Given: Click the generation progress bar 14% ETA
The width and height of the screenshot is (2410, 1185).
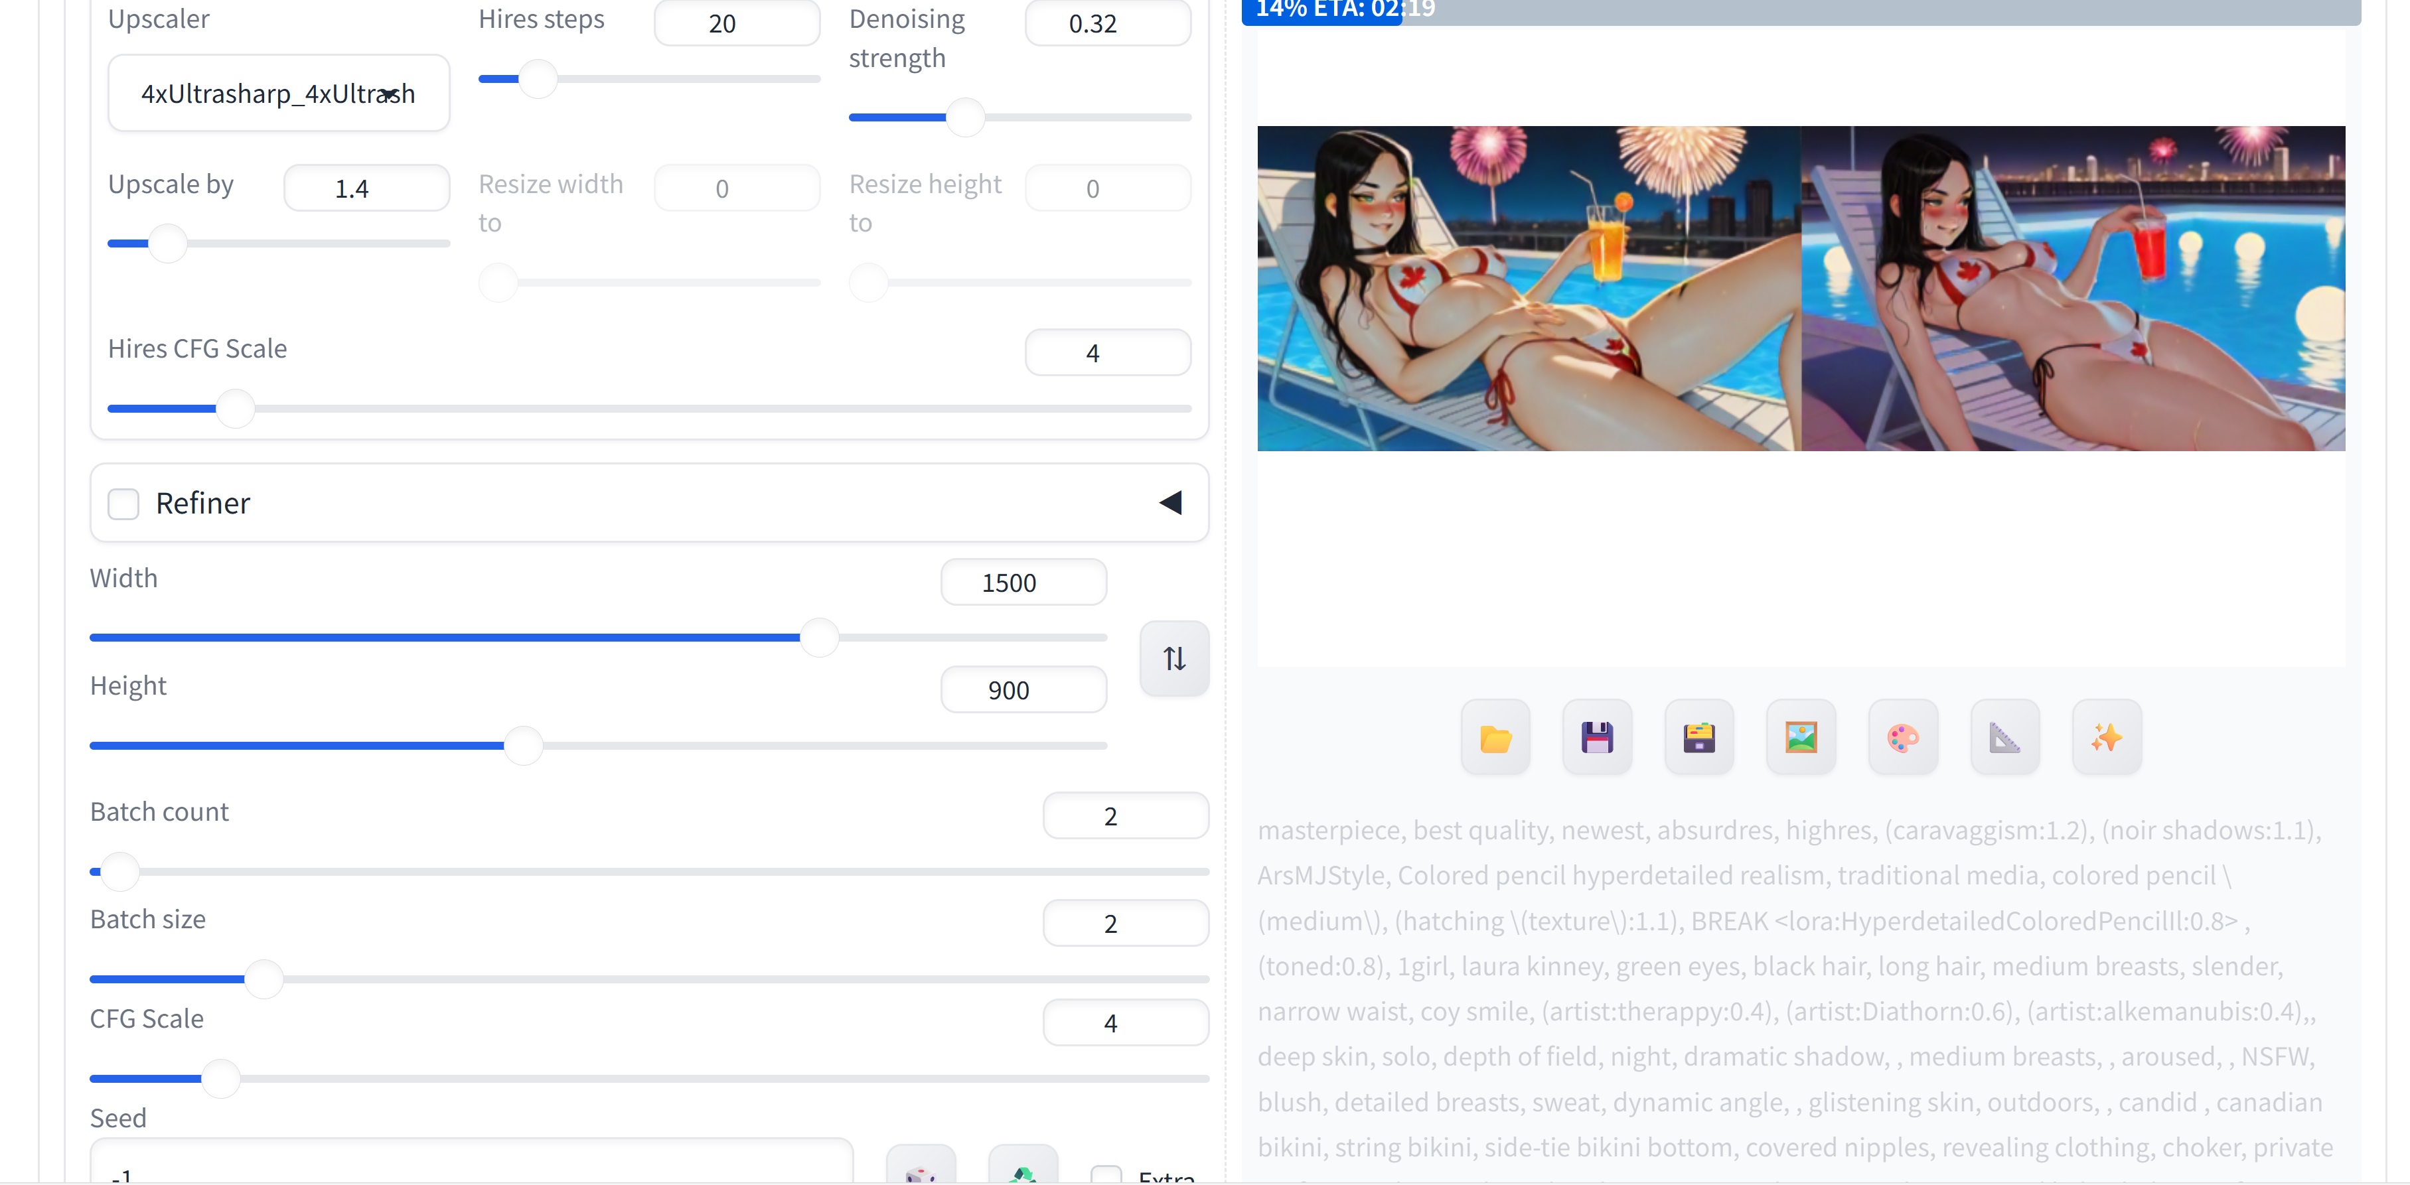Looking at the screenshot, I should tap(1801, 11).
